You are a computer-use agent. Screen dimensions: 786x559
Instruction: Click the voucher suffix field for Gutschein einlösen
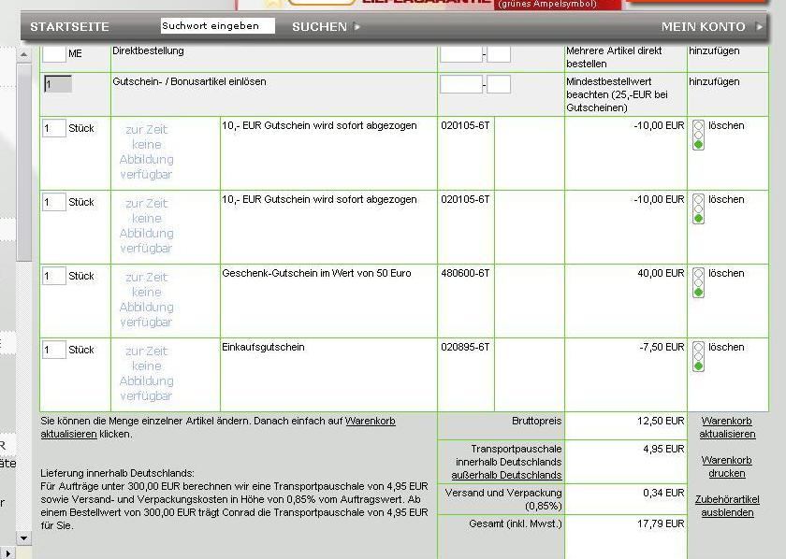(x=499, y=84)
